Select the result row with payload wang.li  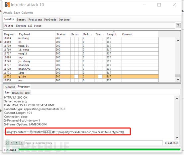click(x=81, y=46)
